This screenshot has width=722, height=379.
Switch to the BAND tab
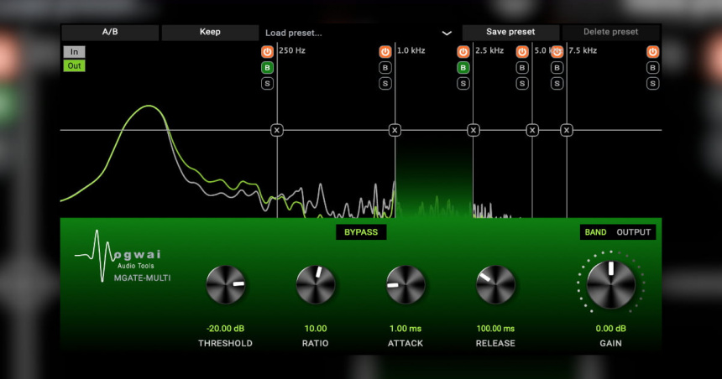595,232
